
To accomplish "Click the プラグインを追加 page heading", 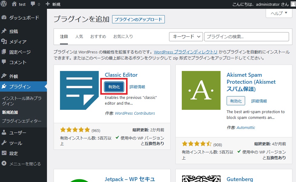I will click(x=81, y=19).
